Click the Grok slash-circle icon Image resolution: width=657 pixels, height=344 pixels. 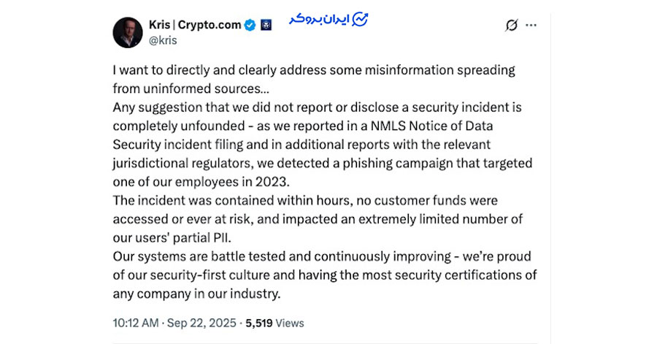[512, 26]
